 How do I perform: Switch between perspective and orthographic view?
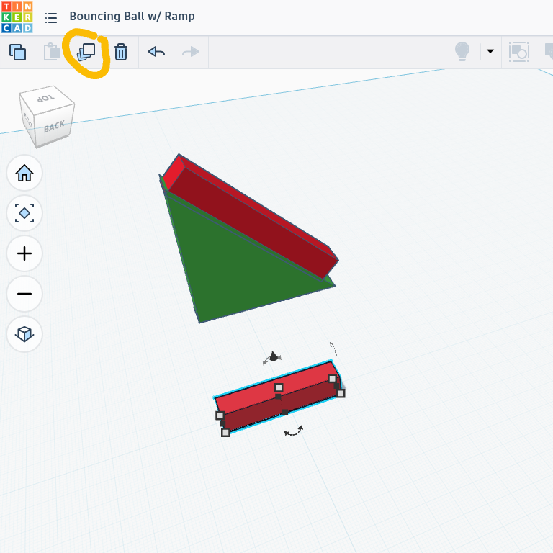(24, 333)
